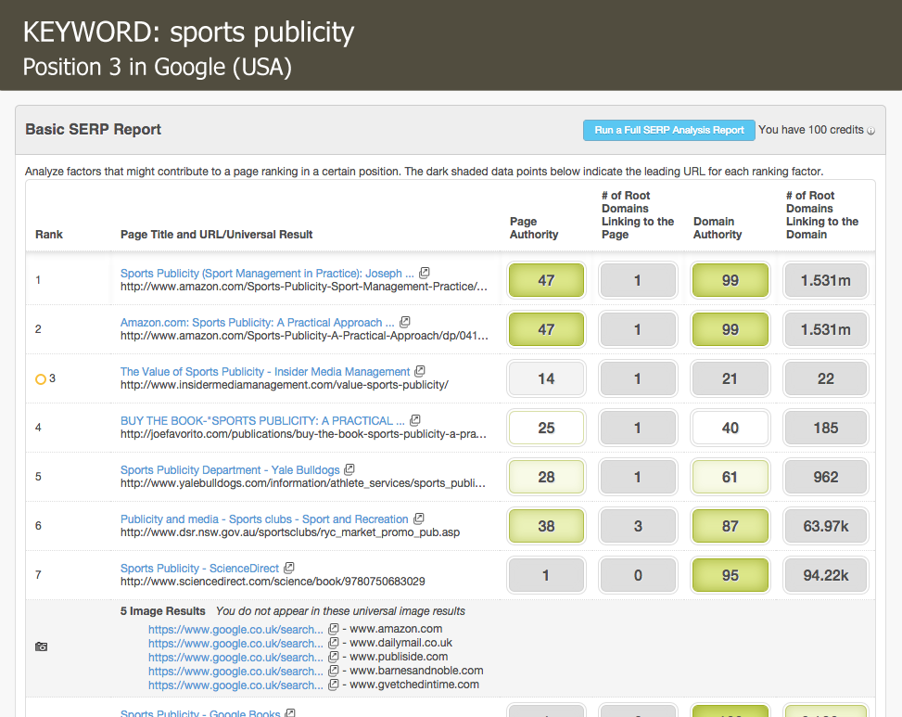This screenshot has height=717, width=902.
Task: Click Domain Authority 61 cell for Yale Bulldogs
Action: 730,477
